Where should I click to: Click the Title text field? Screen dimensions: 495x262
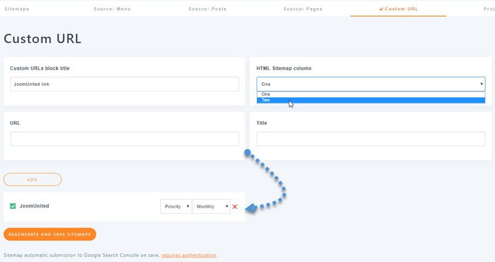[x=371, y=139]
